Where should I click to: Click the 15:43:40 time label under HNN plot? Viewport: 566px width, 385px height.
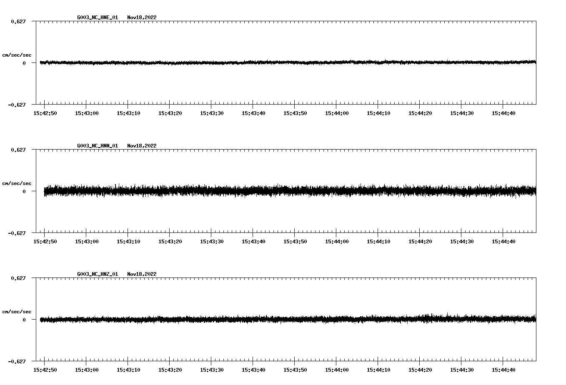(x=253, y=242)
